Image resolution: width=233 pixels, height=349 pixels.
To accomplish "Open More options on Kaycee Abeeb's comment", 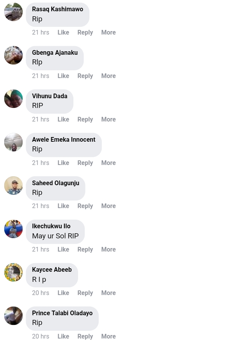I will click(108, 293).
